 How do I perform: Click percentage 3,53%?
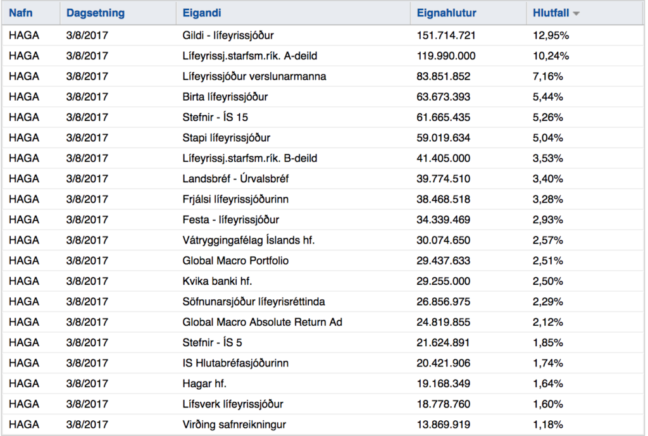tap(548, 158)
